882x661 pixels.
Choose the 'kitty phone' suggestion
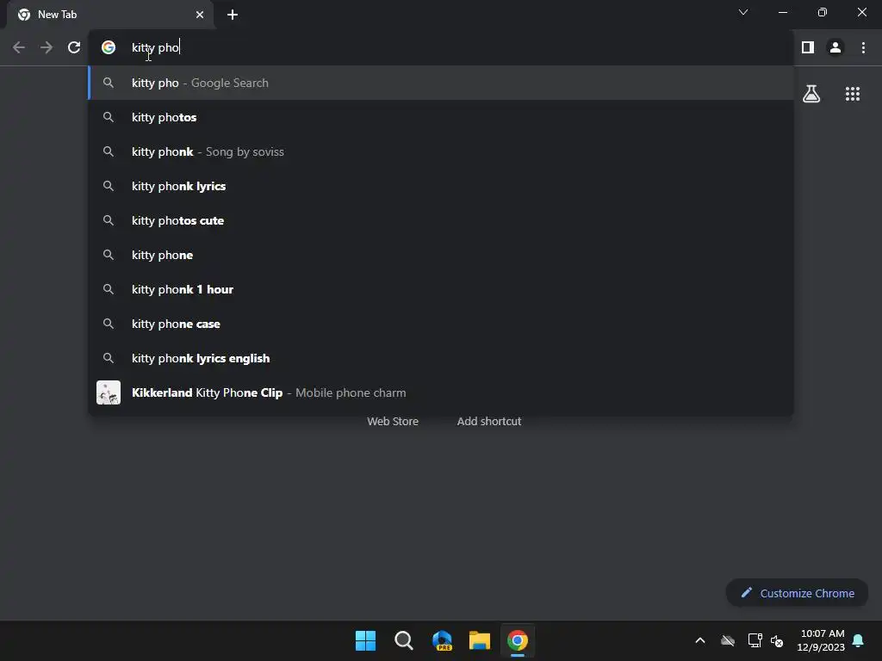coord(441,255)
